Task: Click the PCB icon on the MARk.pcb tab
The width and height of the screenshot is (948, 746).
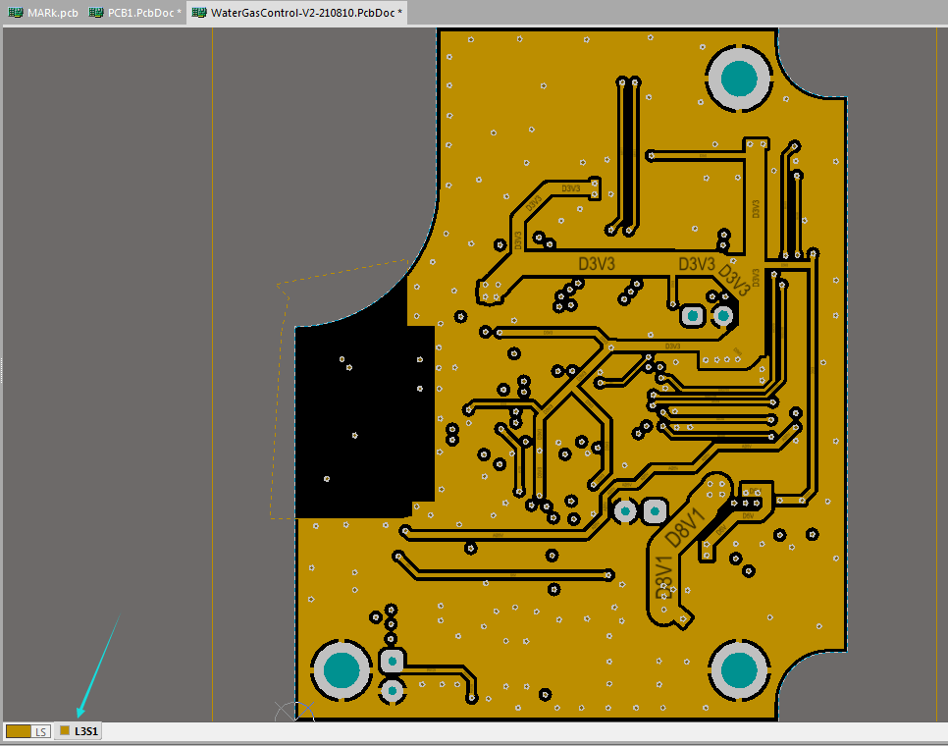Action: click(17, 13)
